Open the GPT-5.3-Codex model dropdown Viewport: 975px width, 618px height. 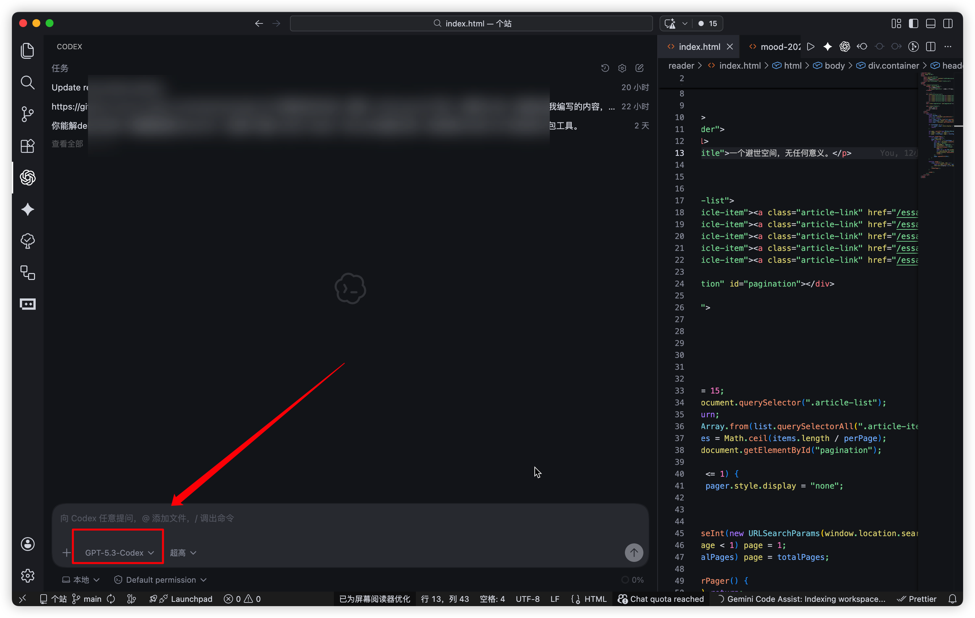(x=119, y=552)
